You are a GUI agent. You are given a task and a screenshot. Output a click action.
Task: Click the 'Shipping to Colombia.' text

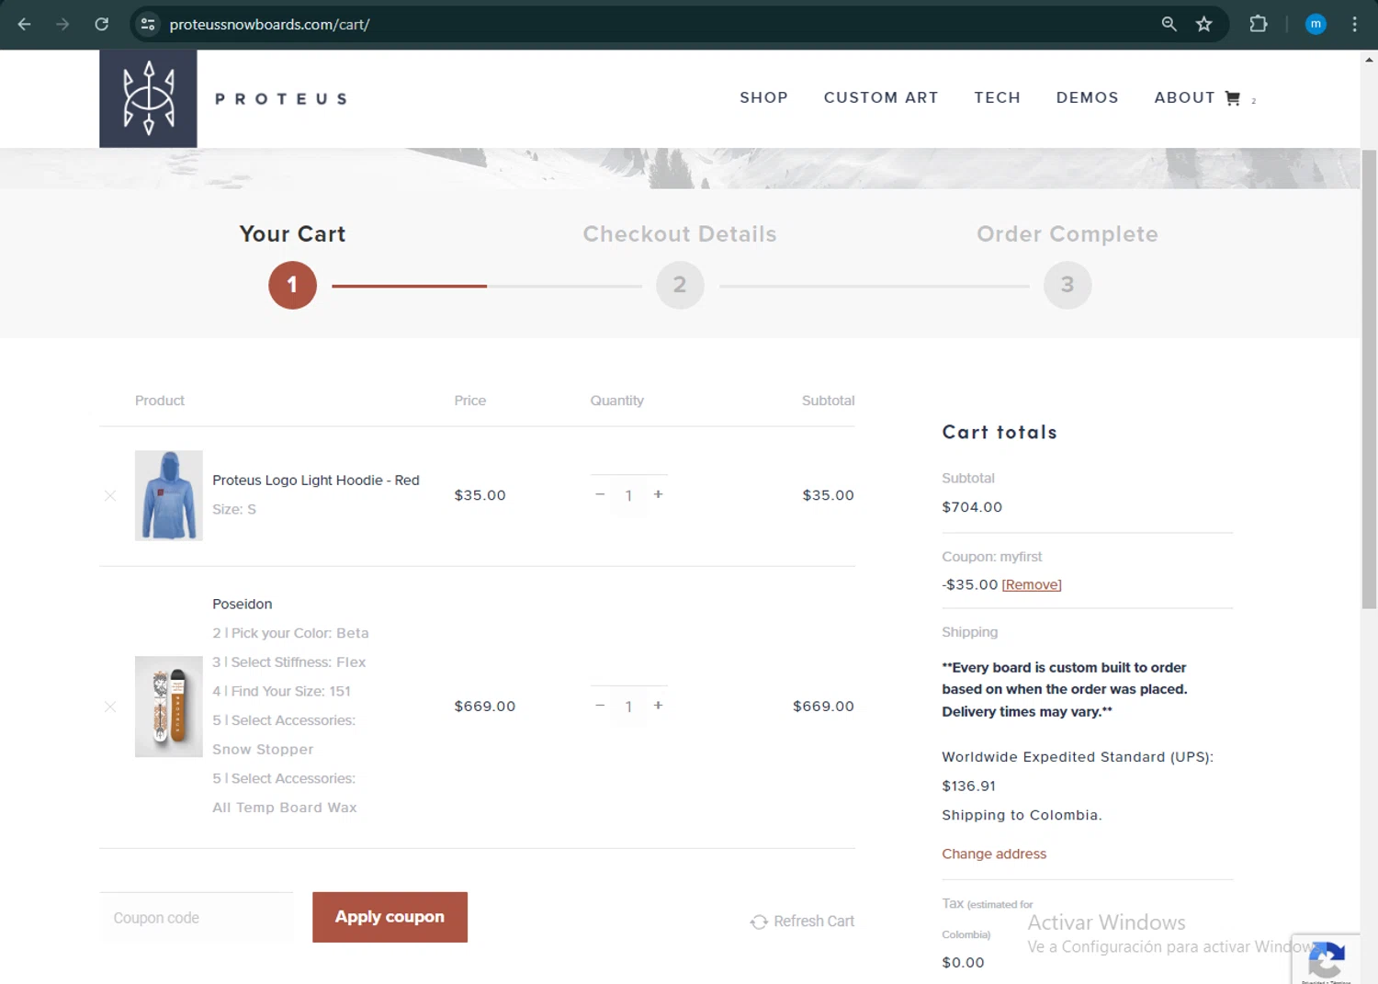[1022, 815]
